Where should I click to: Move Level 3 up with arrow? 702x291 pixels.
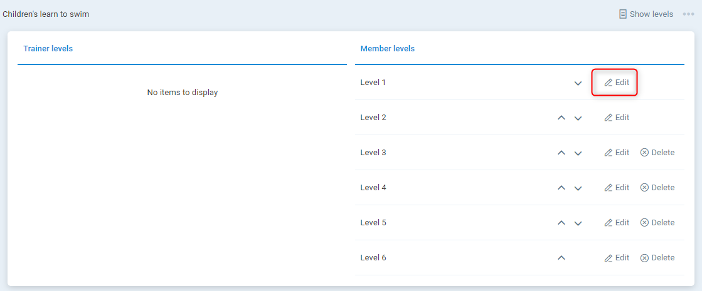click(x=561, y=153)
